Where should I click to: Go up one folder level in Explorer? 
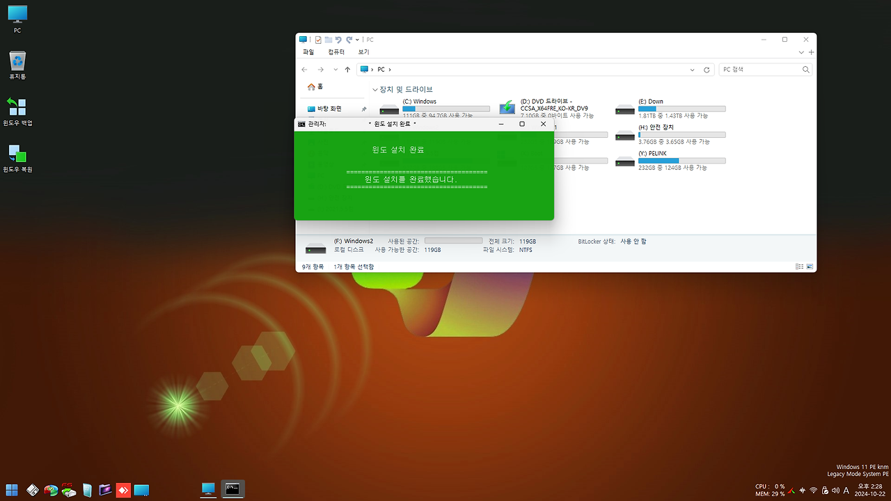347,70
